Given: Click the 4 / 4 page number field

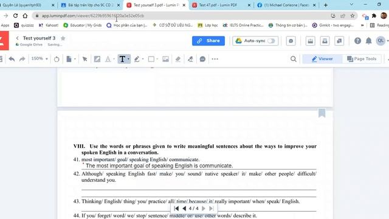Looking at the screenshot, I should [x=193, y=208].
